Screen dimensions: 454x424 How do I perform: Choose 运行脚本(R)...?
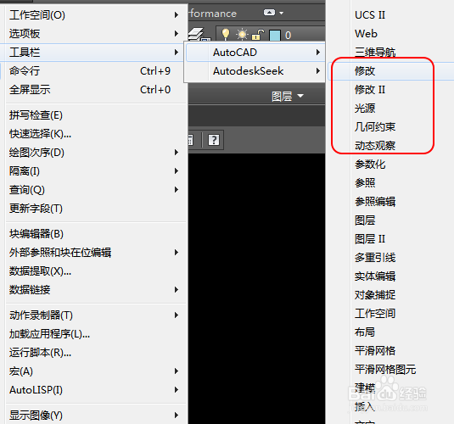tap(93, 353)
